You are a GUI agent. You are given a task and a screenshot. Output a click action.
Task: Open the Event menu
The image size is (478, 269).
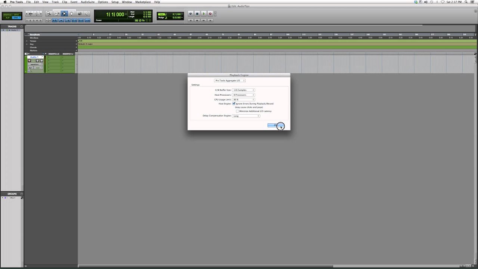(x=74, y=2)
